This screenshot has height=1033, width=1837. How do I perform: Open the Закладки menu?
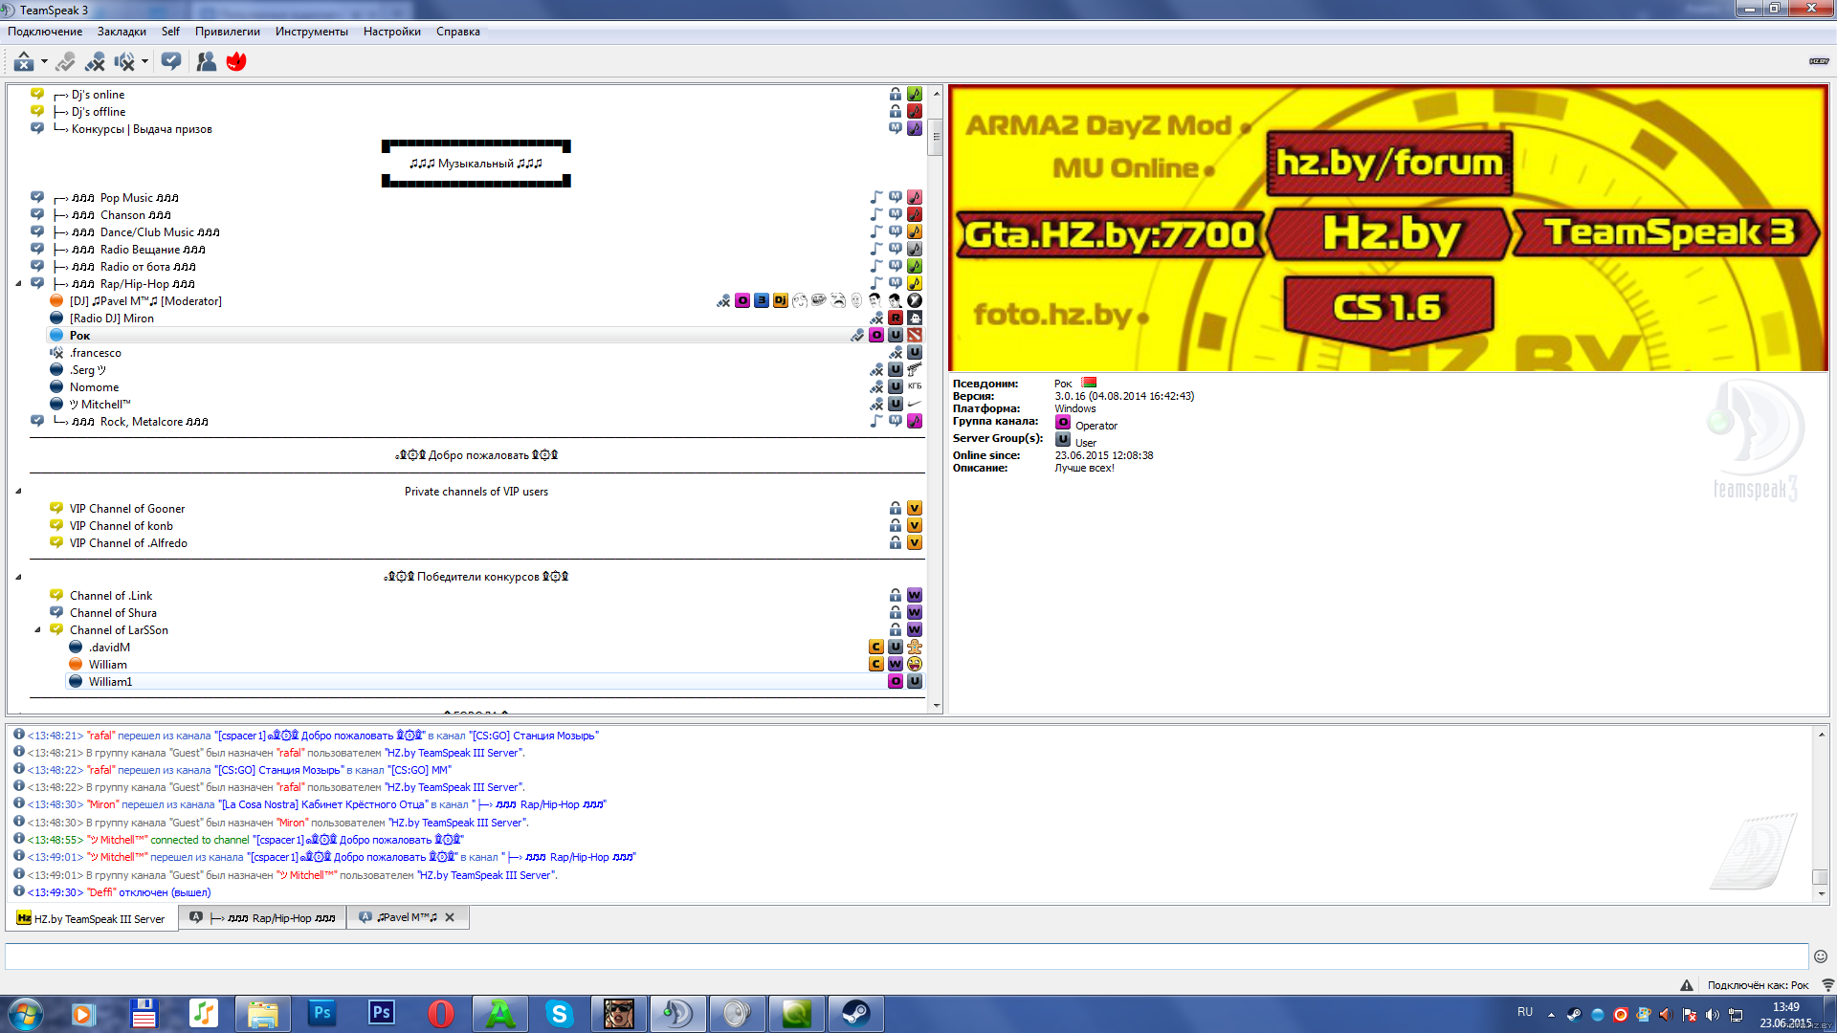(122, 32)
